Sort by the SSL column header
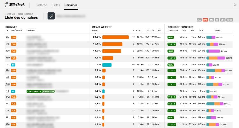Image resolution: width=239 pixels, height=128 pixels. 201,30
